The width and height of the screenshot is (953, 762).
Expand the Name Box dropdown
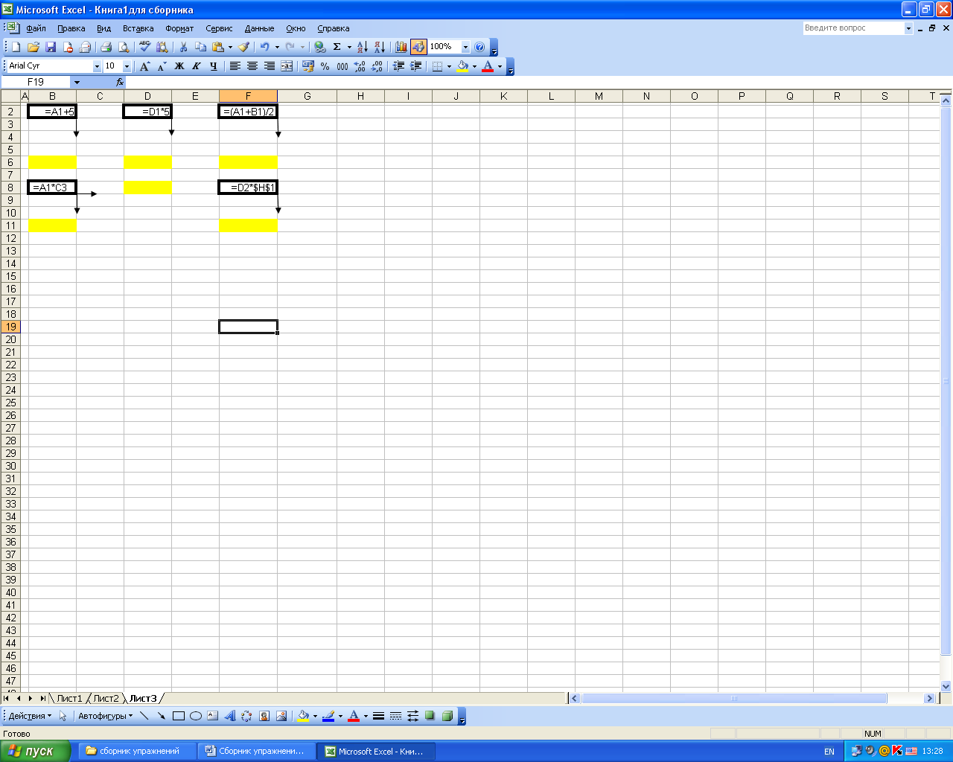tap(77, 82)
